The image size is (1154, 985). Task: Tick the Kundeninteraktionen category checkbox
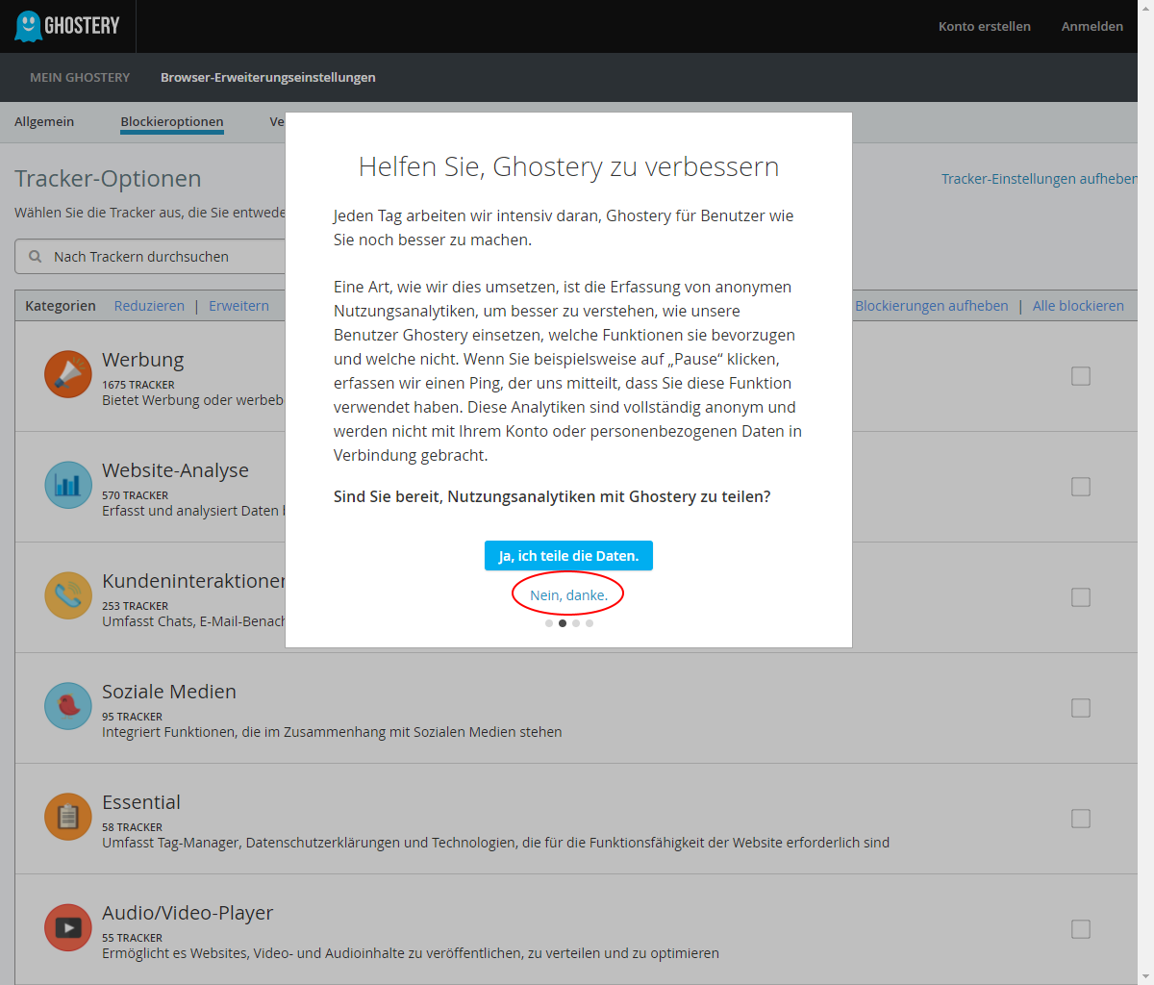pos(1081,597)
